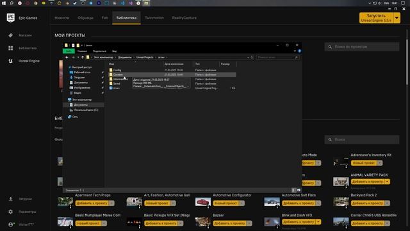Open Explorer help icon
The height and width of the screenshot is (231, 410).
click(299, 51)
